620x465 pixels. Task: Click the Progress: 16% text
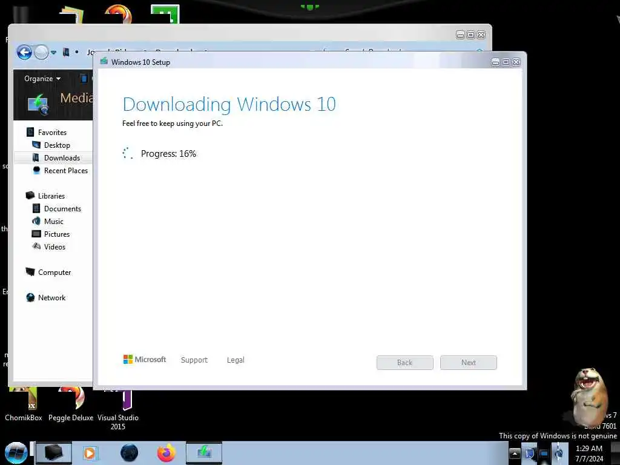tap(168, 154)
